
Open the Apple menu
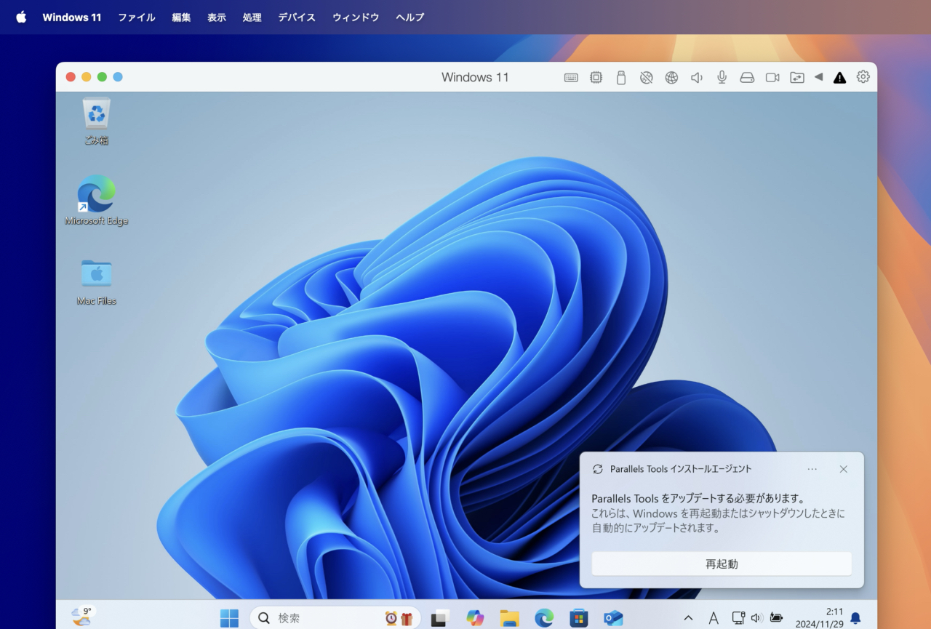(21, 17)
